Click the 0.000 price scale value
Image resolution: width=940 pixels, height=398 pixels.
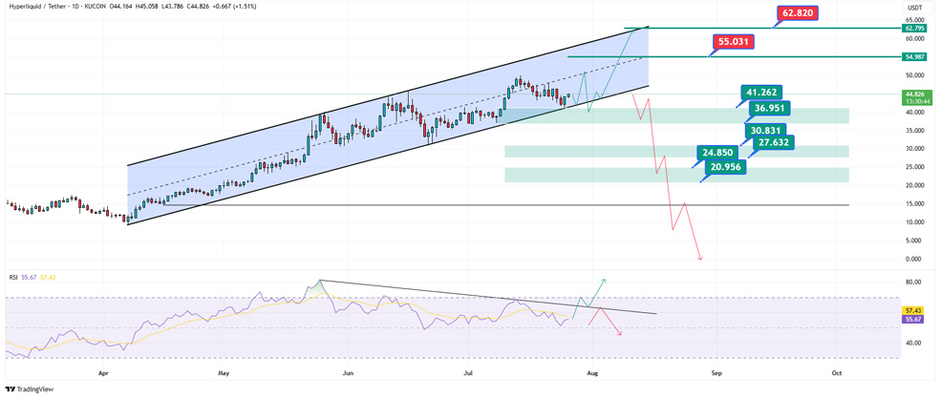coord(915,259)
